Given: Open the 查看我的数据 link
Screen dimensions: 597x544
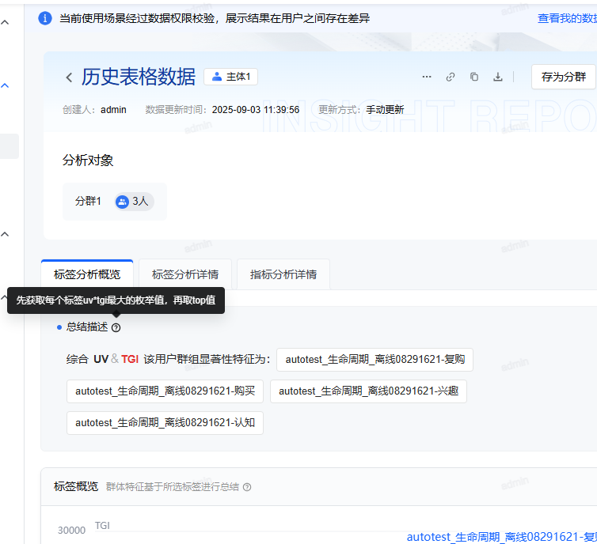Looking at the screenshot, I should point(566,18).
